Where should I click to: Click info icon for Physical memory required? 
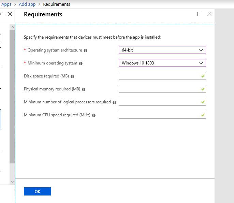pos(84,89)
